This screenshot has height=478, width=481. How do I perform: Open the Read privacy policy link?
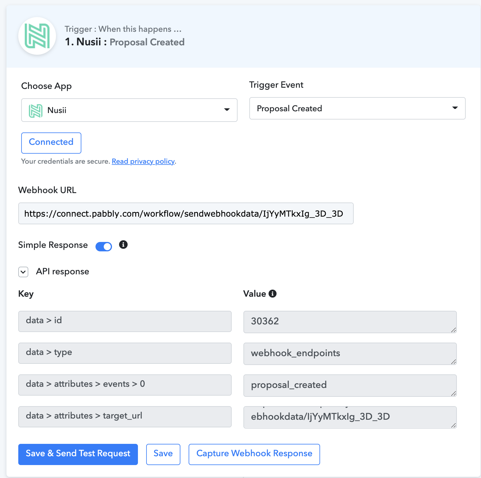pos(143,161)
